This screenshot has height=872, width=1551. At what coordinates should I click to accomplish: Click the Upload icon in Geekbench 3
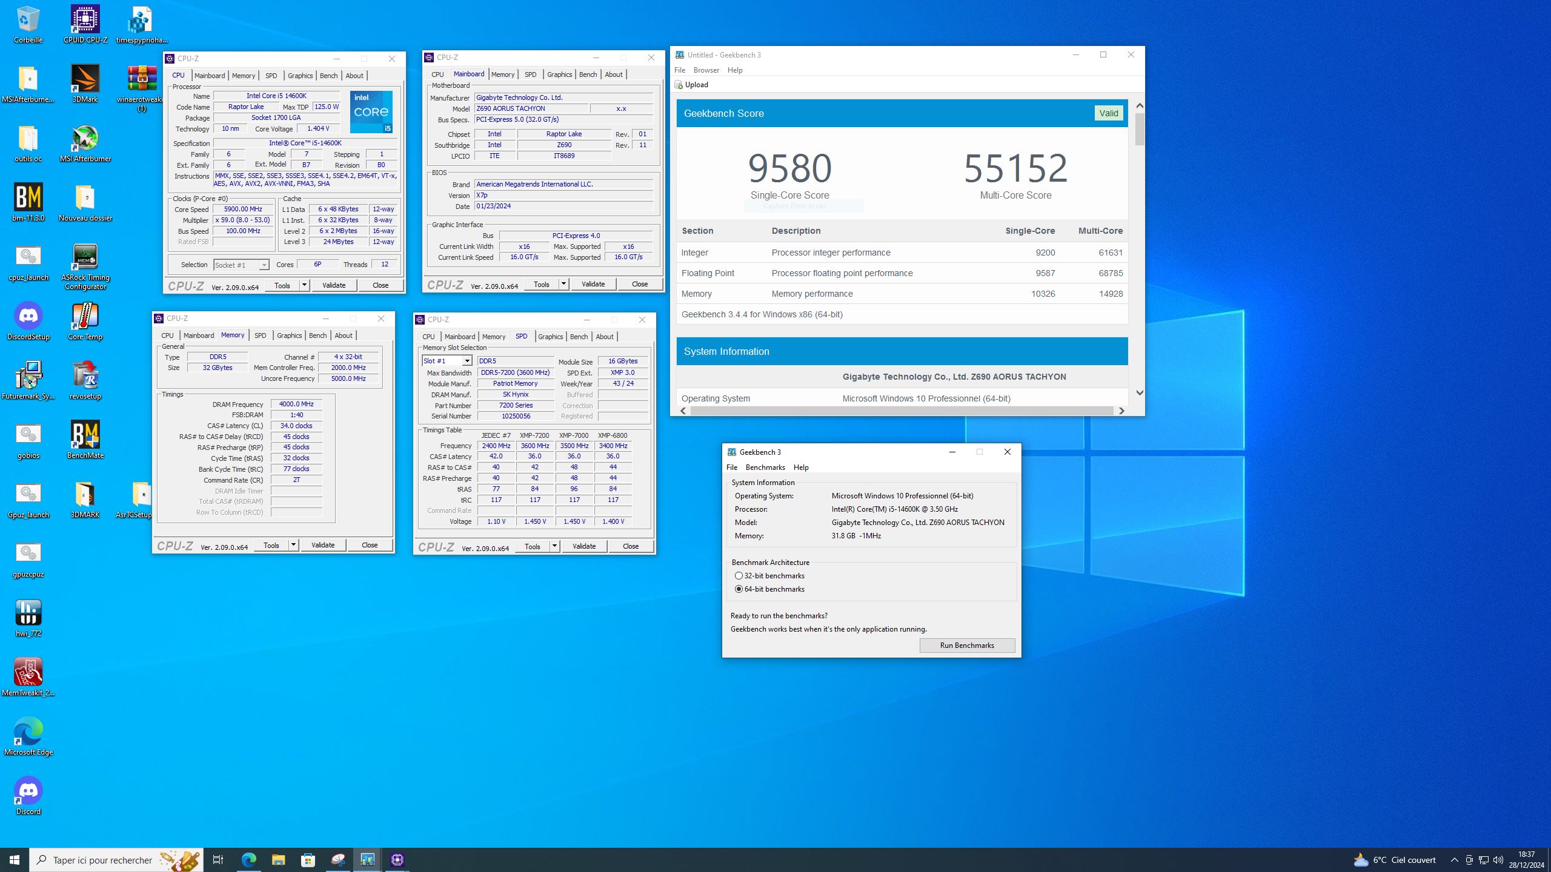click(x=679, y=85)
